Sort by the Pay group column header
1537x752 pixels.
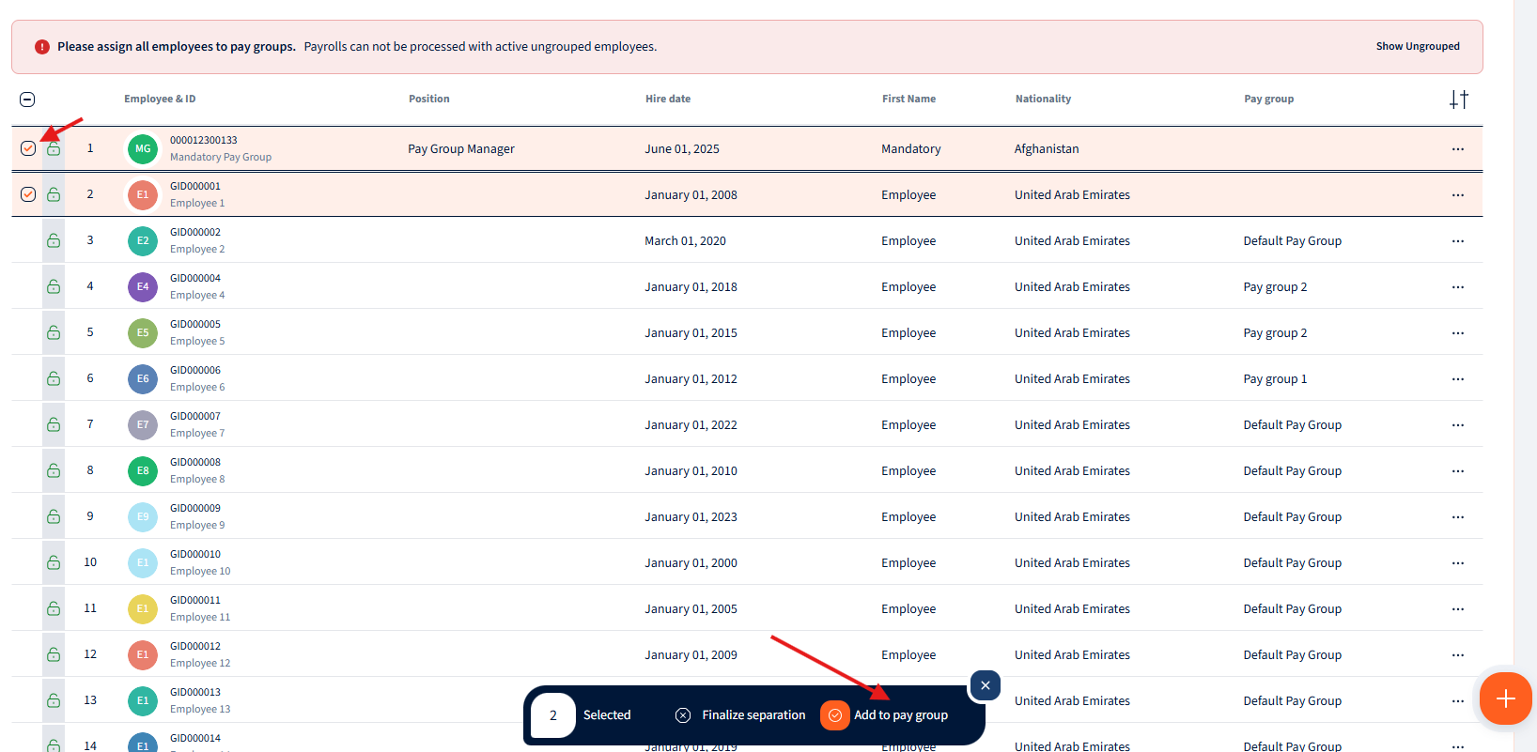pyautogui.click(x=1268, y=99)
